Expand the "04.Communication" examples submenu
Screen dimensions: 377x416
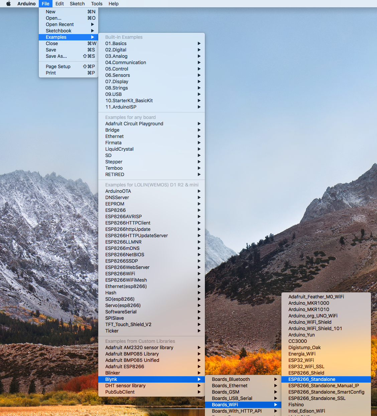coord(125,62)
